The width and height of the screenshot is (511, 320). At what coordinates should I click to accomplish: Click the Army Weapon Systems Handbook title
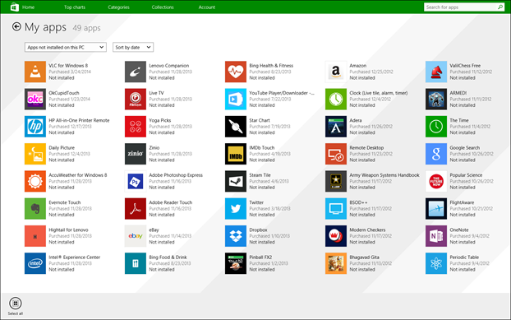tap(384, 175)
